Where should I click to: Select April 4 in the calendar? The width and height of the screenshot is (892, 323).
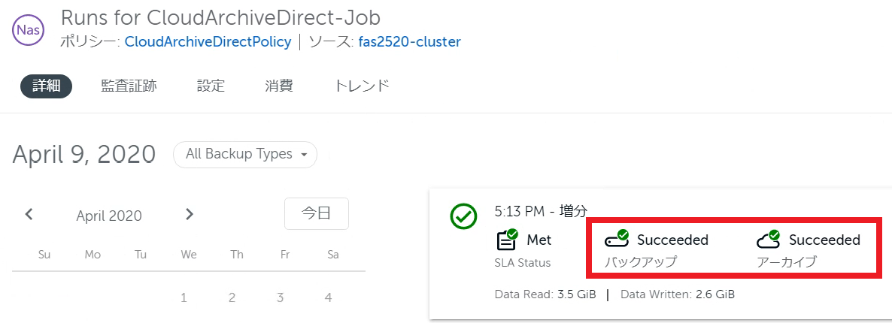tap(328, 297)
